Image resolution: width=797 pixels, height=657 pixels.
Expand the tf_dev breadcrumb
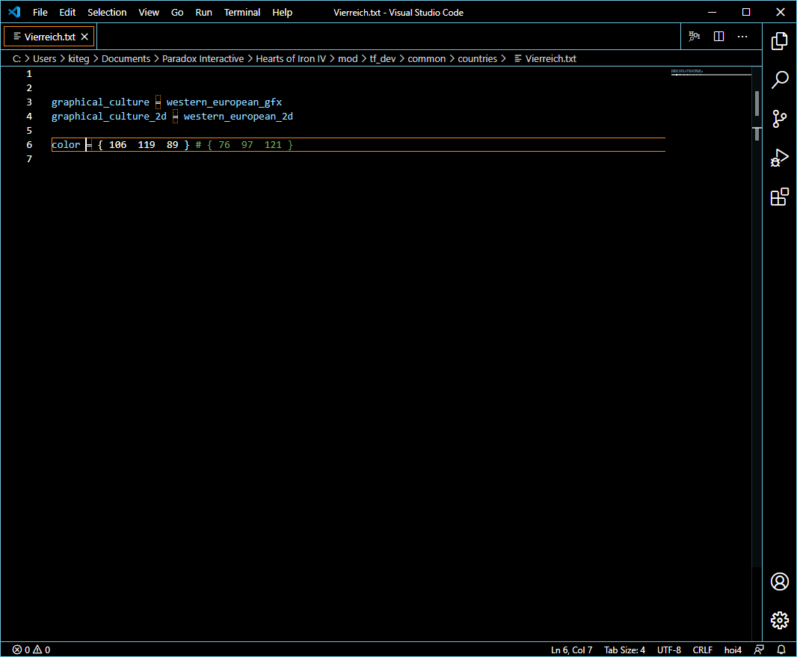coord(382,59)
